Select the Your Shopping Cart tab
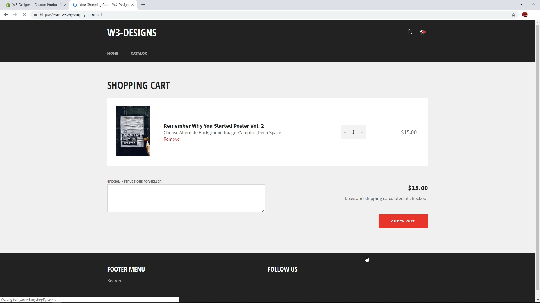Image resolution: width=540 pixels, height=303 pixels. (103, 5)
